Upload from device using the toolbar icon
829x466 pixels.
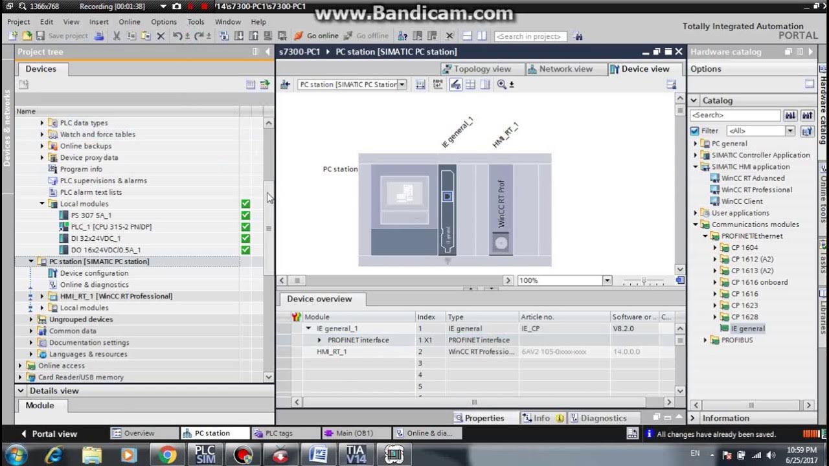pos(253,36)
